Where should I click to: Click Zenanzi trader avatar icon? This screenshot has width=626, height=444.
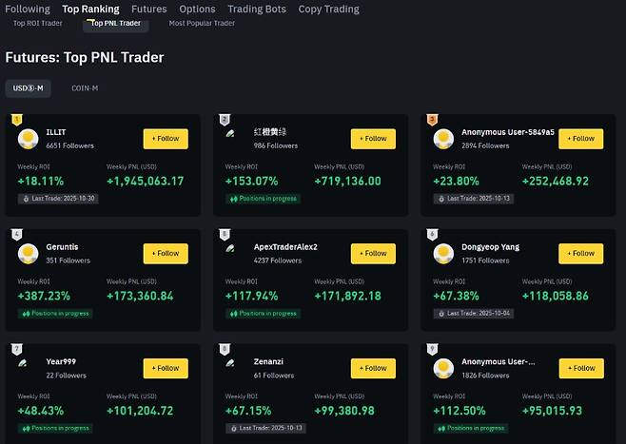pyautogui.click(x=231, y=363)
